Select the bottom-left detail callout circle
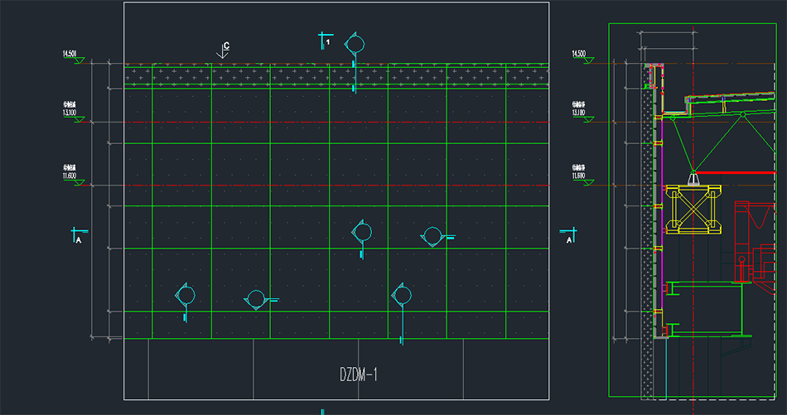This screenshot has height=415, width=787. [x=186, y=296]
